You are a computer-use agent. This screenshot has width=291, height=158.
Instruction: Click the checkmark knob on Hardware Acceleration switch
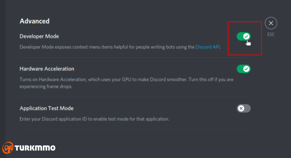pyautogui.click(x=246, y=69)
